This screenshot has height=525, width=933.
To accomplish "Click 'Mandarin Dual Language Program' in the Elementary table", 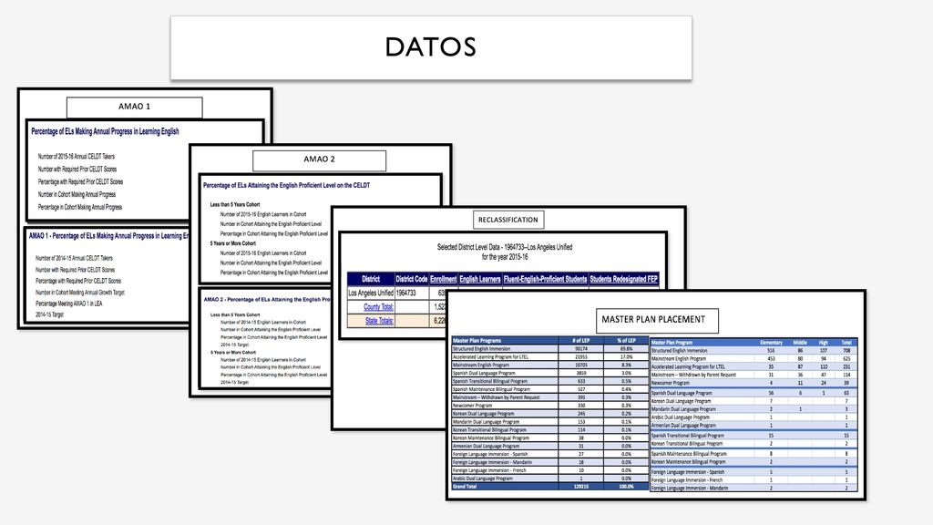I will point(683,409).
